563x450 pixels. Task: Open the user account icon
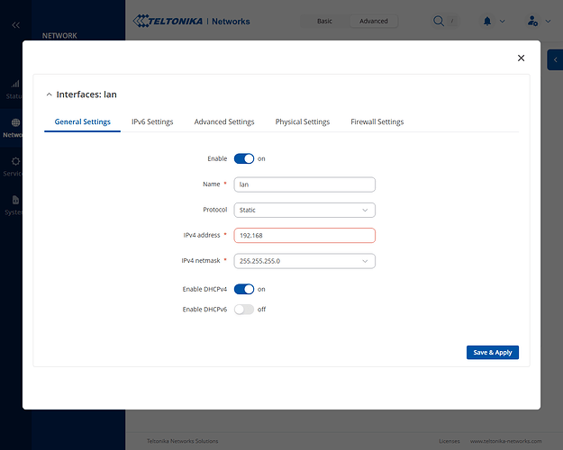point(532,22)
